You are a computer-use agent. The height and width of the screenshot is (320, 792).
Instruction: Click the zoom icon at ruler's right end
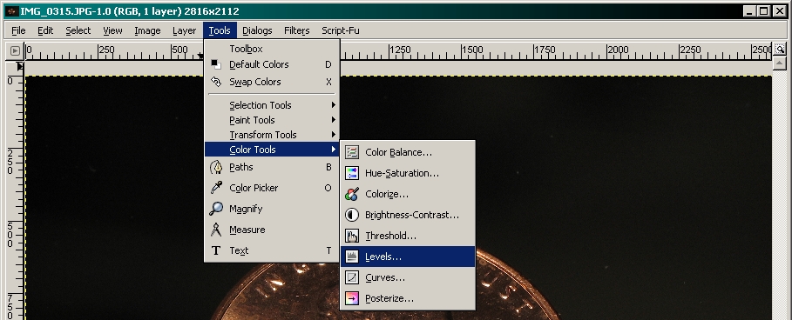(780, 50)
